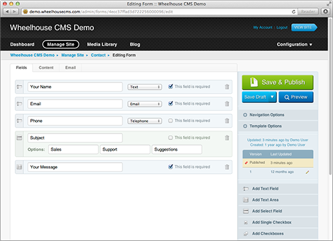
Task: Click the Add Checkboxes icon
Action: click(246, 234)
